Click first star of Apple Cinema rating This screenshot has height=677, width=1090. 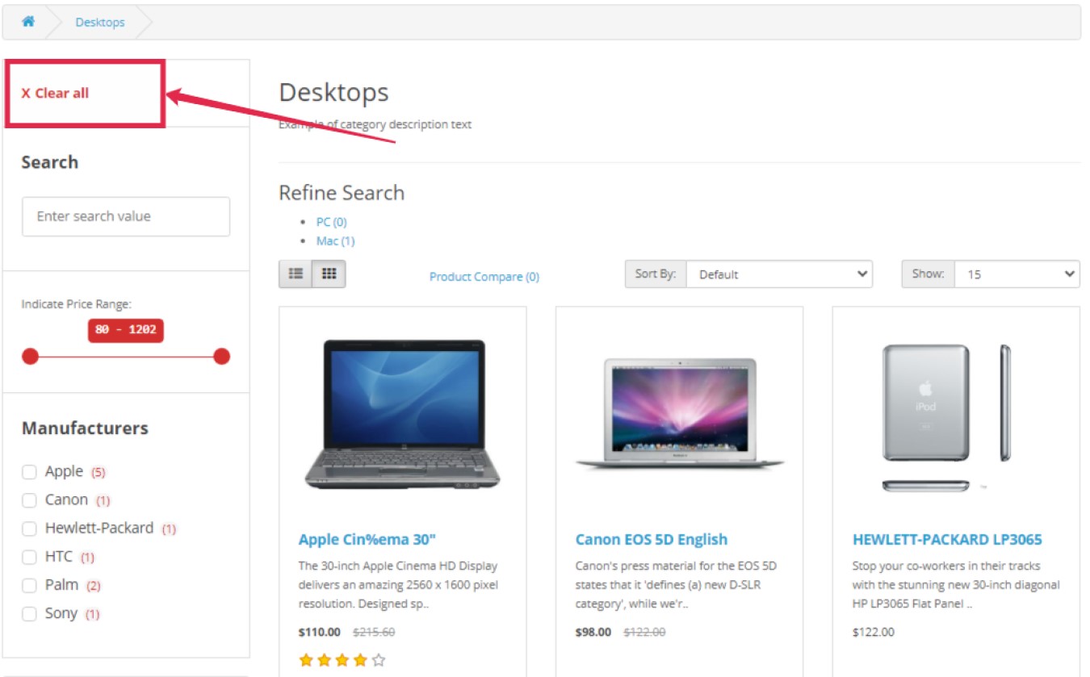coord(306,660)
